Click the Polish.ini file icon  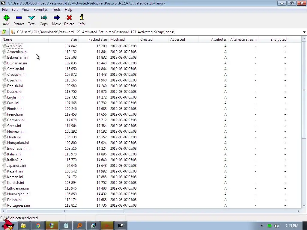[x=4, y=199]
